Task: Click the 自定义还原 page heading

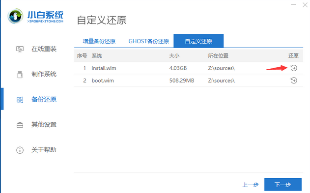Action: (102, 20)
